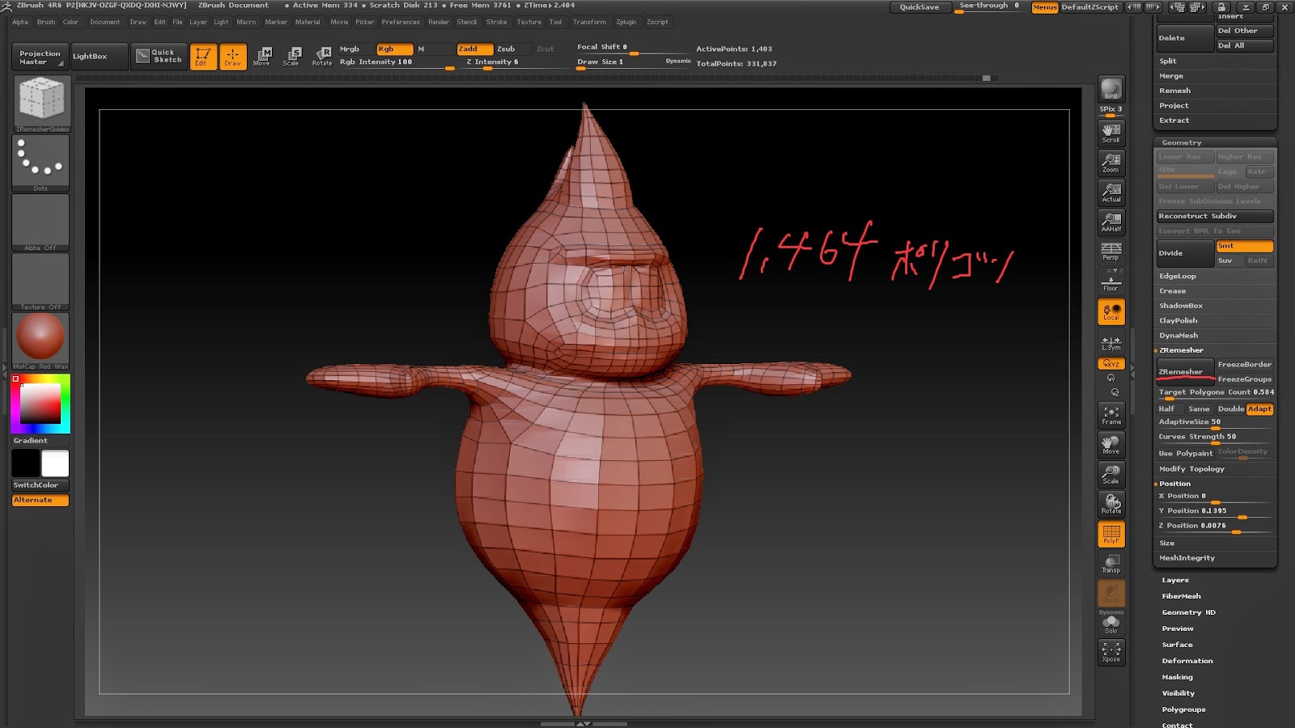
Task: Open the Alpha Off thumbnail
Action: [x=40, y=222]
